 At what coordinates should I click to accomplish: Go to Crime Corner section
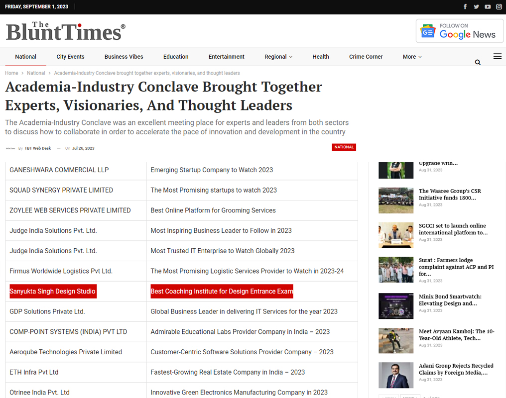(366, 57)
